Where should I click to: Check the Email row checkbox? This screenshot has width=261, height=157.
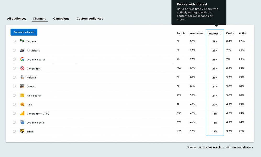14,131
